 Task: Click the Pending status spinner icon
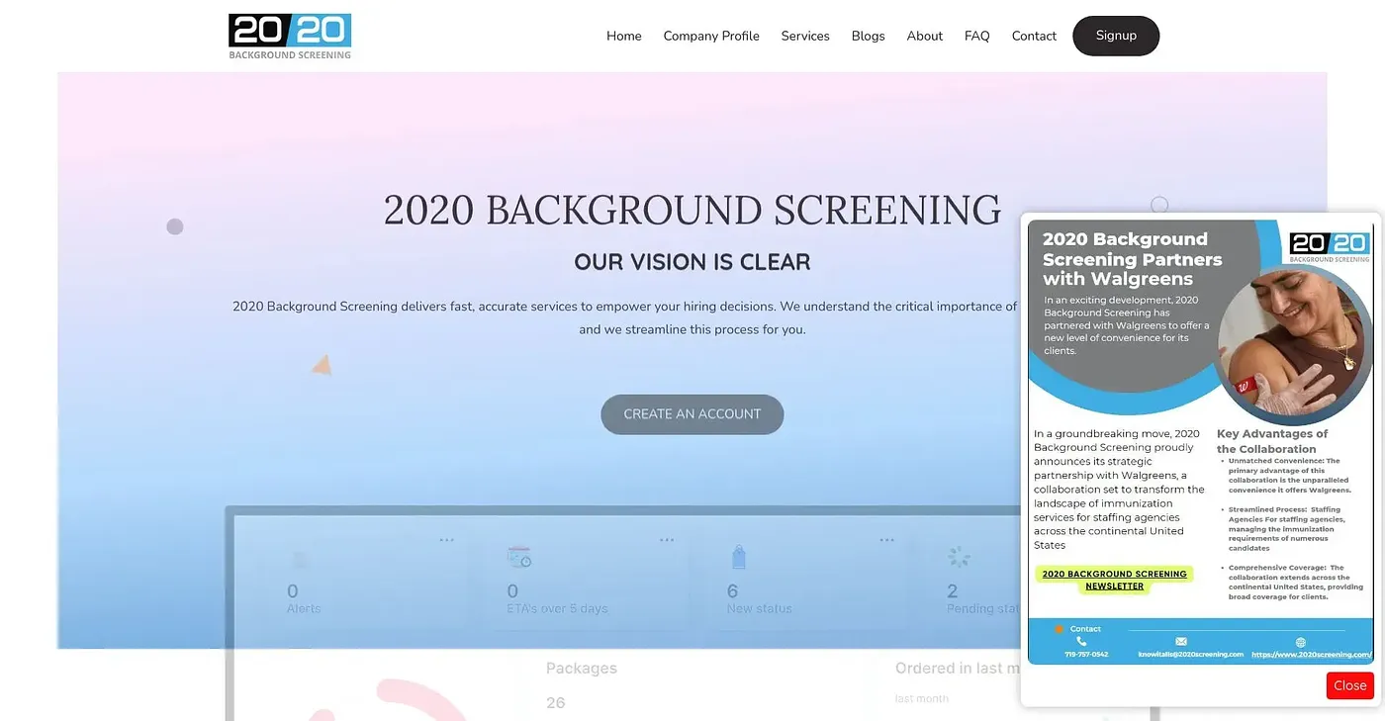(959, 557)
